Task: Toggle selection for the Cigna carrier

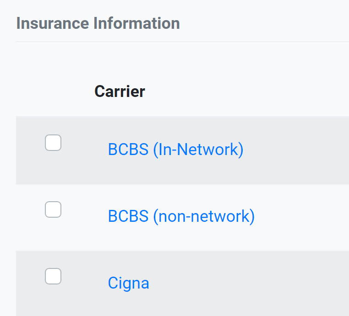Action: [x=53, y=276]
